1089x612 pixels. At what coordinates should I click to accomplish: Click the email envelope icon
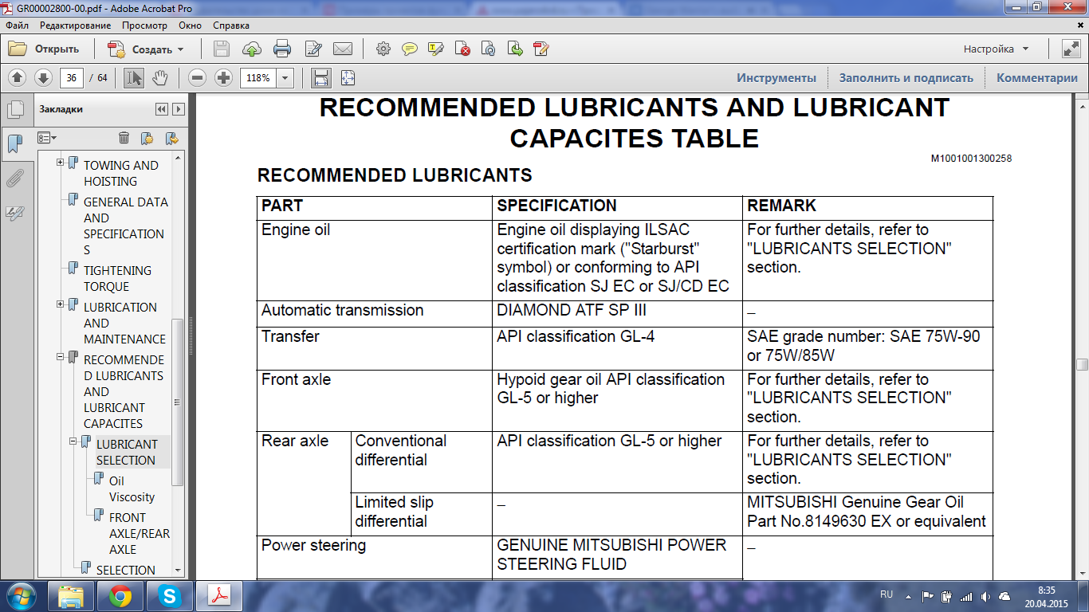[343, 49]
